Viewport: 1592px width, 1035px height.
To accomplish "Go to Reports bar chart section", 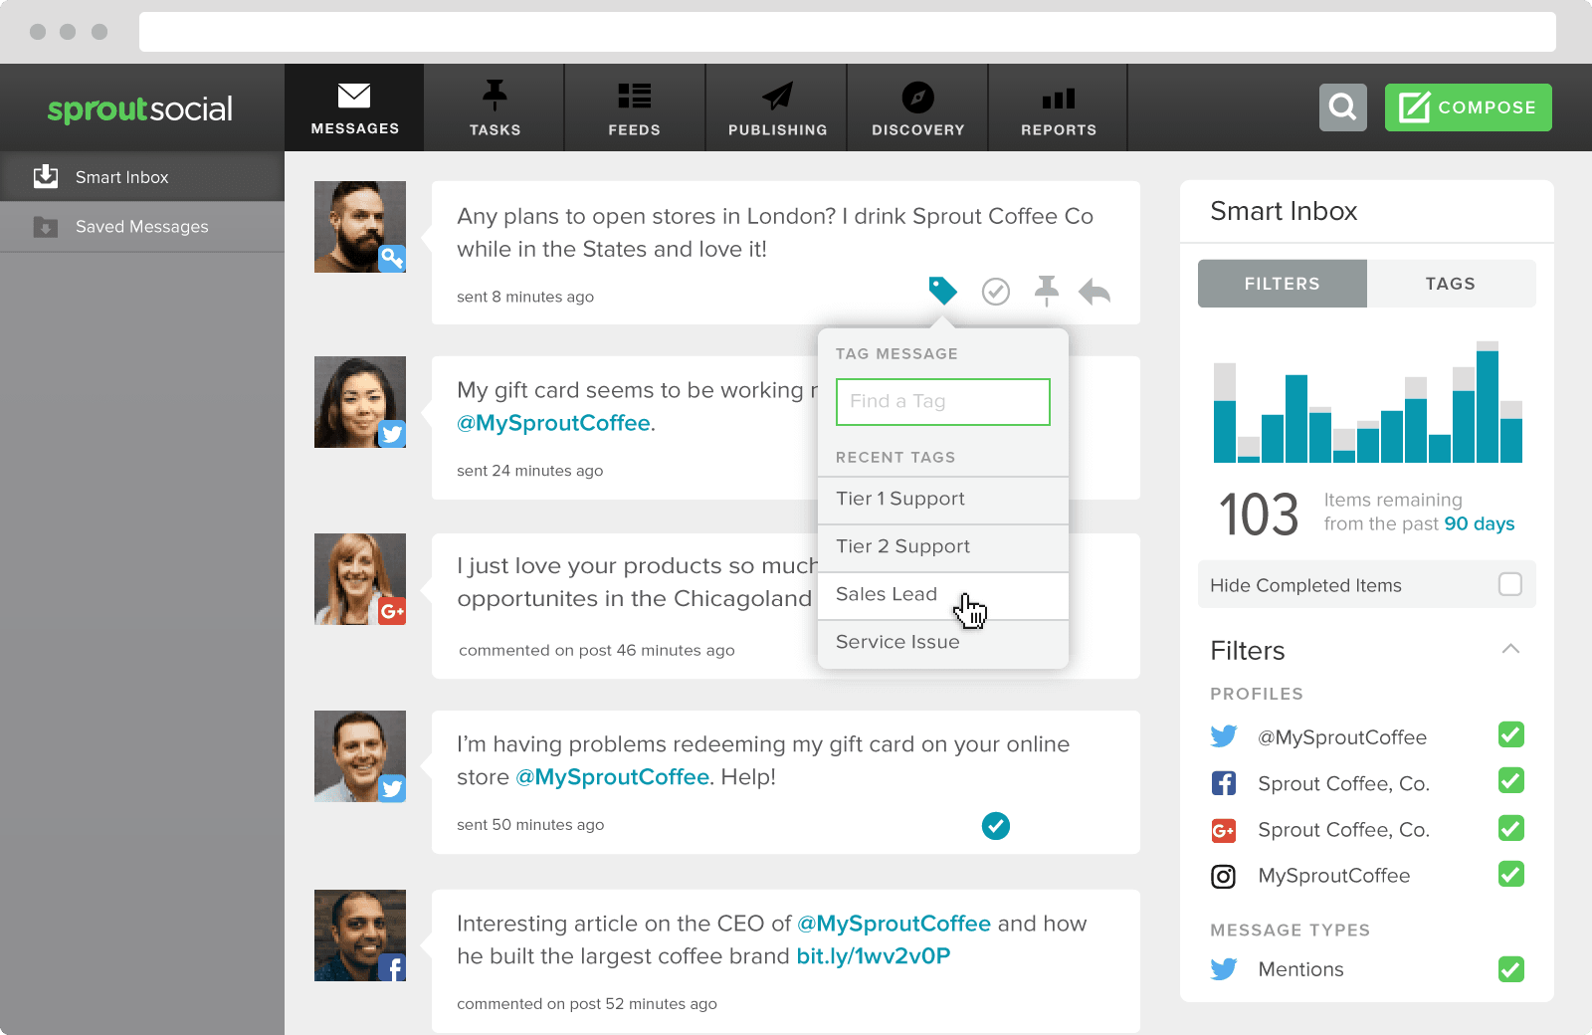I will (1058, 108).
